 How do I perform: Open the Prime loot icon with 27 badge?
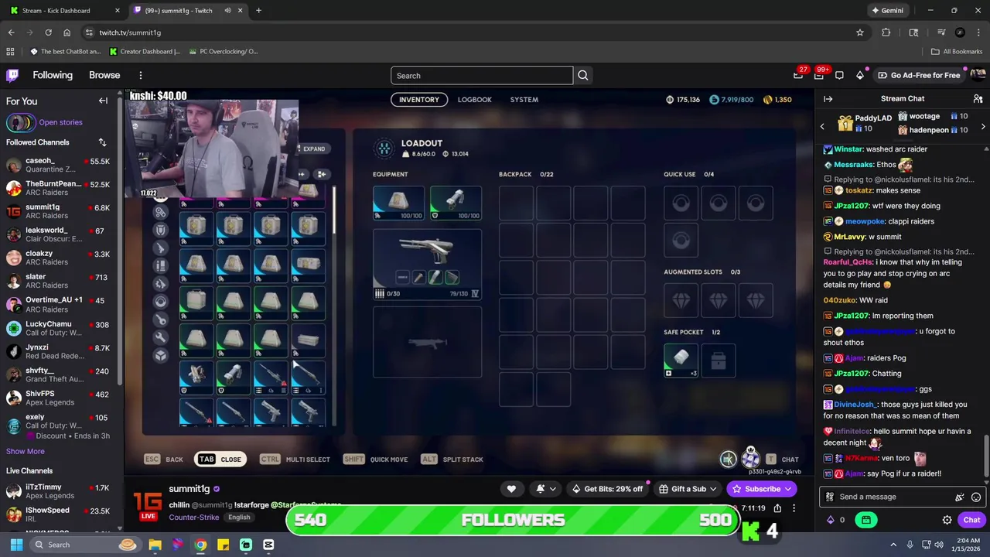click(x=798, y=75)
